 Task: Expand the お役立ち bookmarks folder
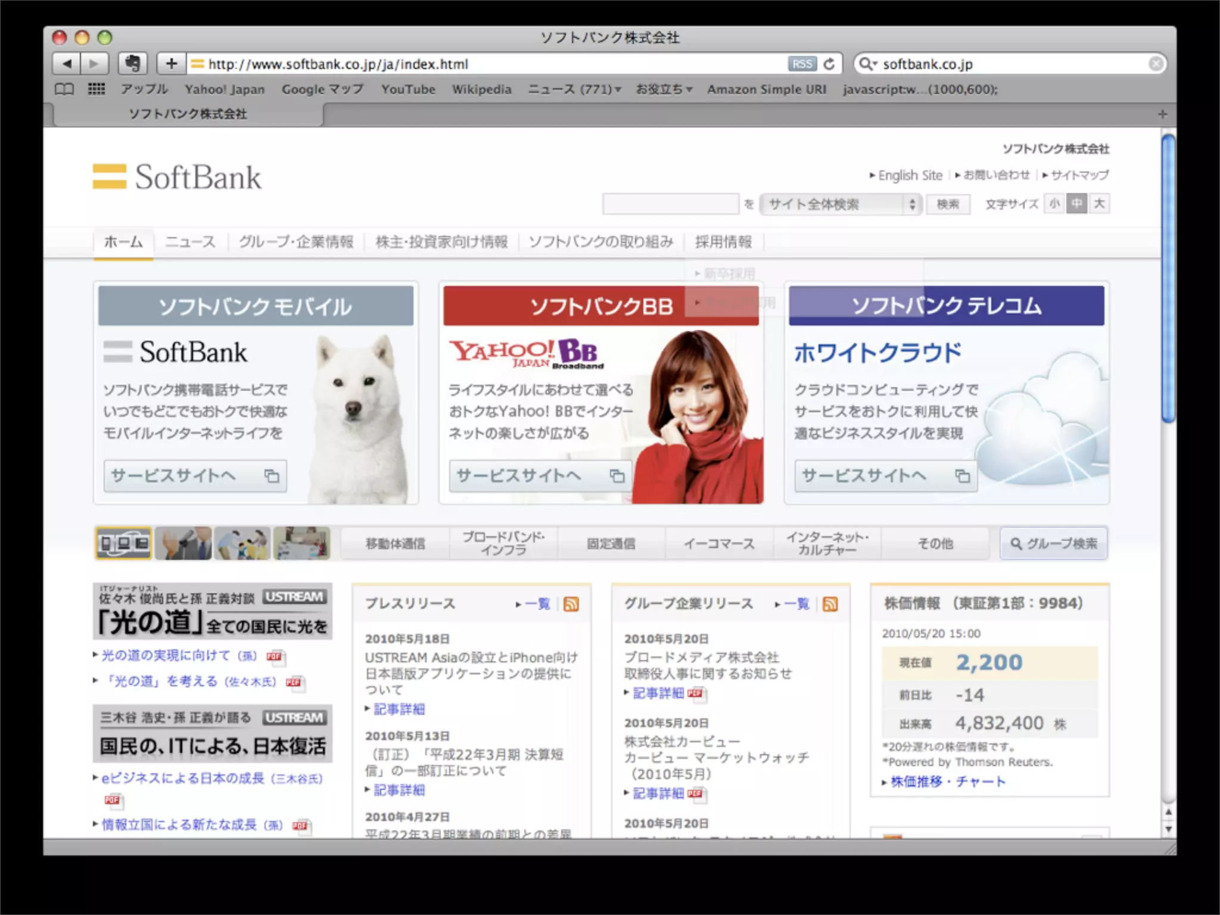pos(664,89)
